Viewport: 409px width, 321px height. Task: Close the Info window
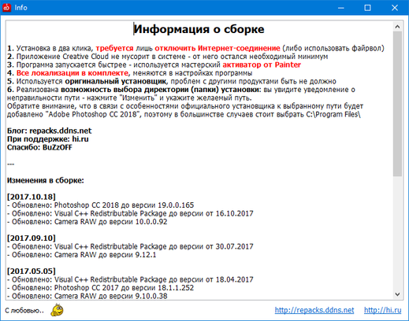pyautogui.click(x=395, y=8)
